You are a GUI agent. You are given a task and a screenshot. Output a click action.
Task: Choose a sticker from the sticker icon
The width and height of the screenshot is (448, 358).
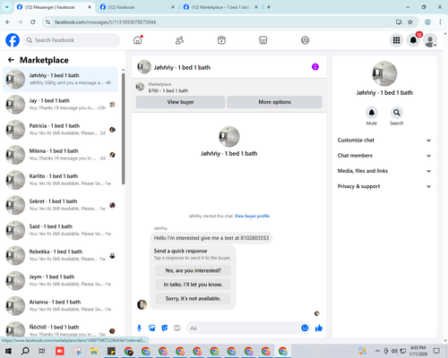pos(165,328)
